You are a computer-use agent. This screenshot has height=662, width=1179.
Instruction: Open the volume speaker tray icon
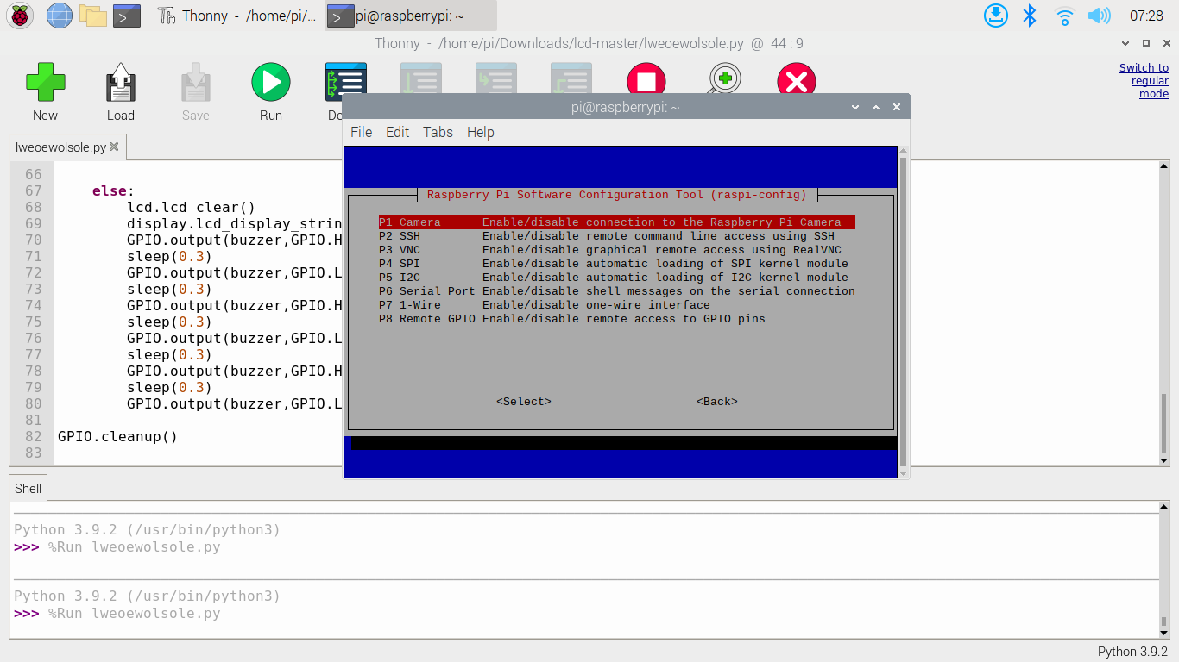(1099, 16)
